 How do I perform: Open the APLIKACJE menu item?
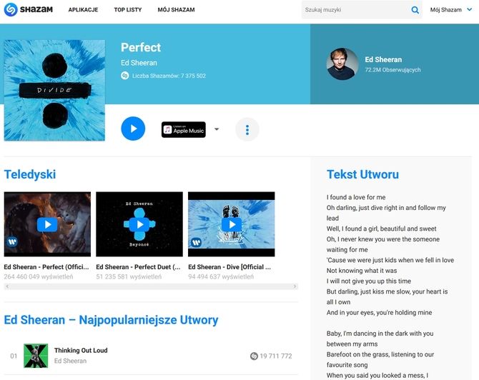(83, 10)
